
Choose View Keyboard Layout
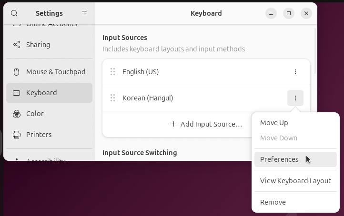(295, 181)
